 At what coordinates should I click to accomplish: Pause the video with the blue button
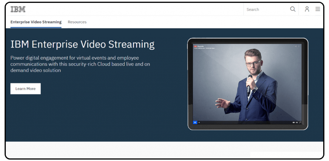[x=195, y=122]
